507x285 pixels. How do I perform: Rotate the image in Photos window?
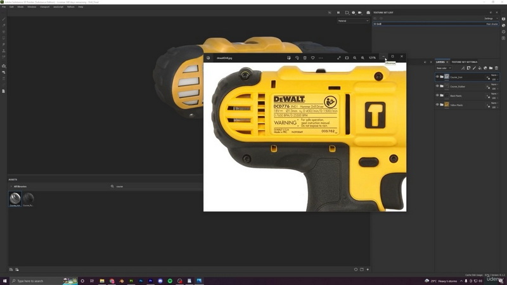297,58
